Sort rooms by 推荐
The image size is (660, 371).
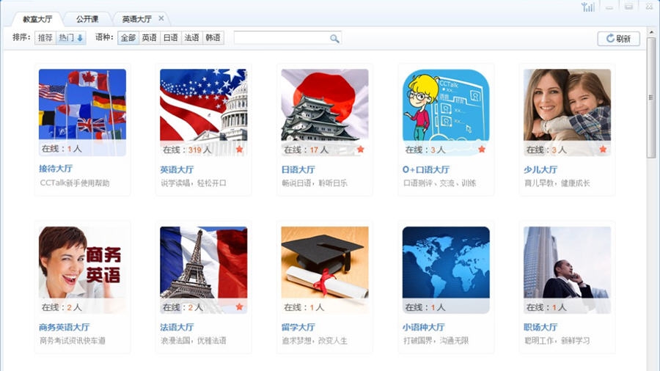point(45,38)
